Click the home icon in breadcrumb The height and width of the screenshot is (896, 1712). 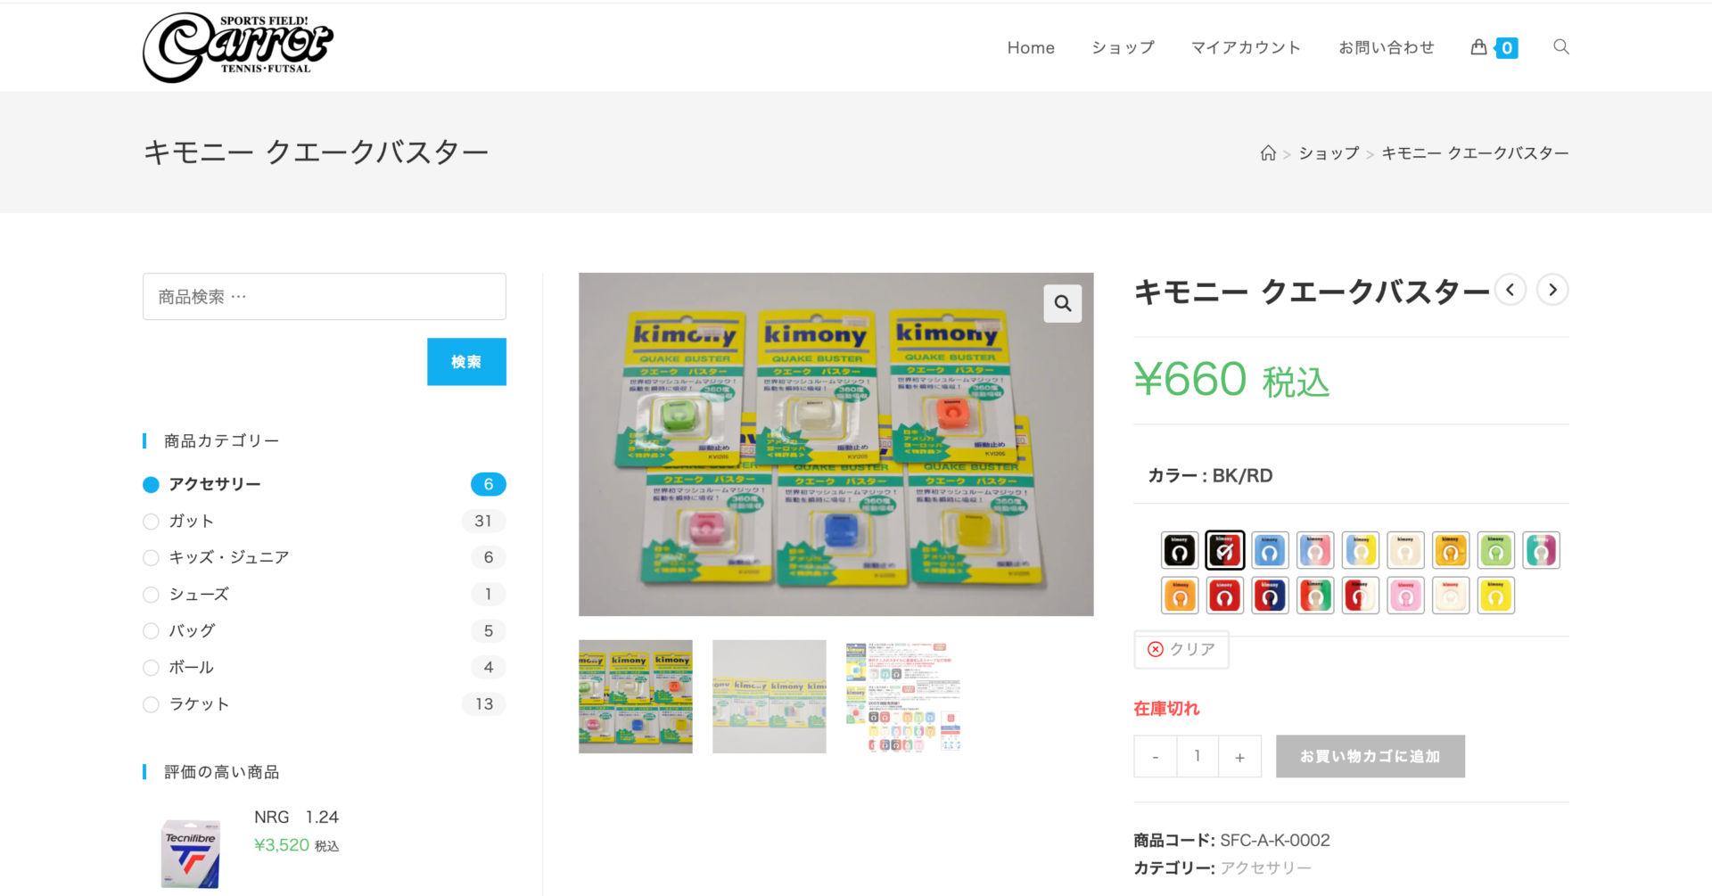coord(1267,153)
